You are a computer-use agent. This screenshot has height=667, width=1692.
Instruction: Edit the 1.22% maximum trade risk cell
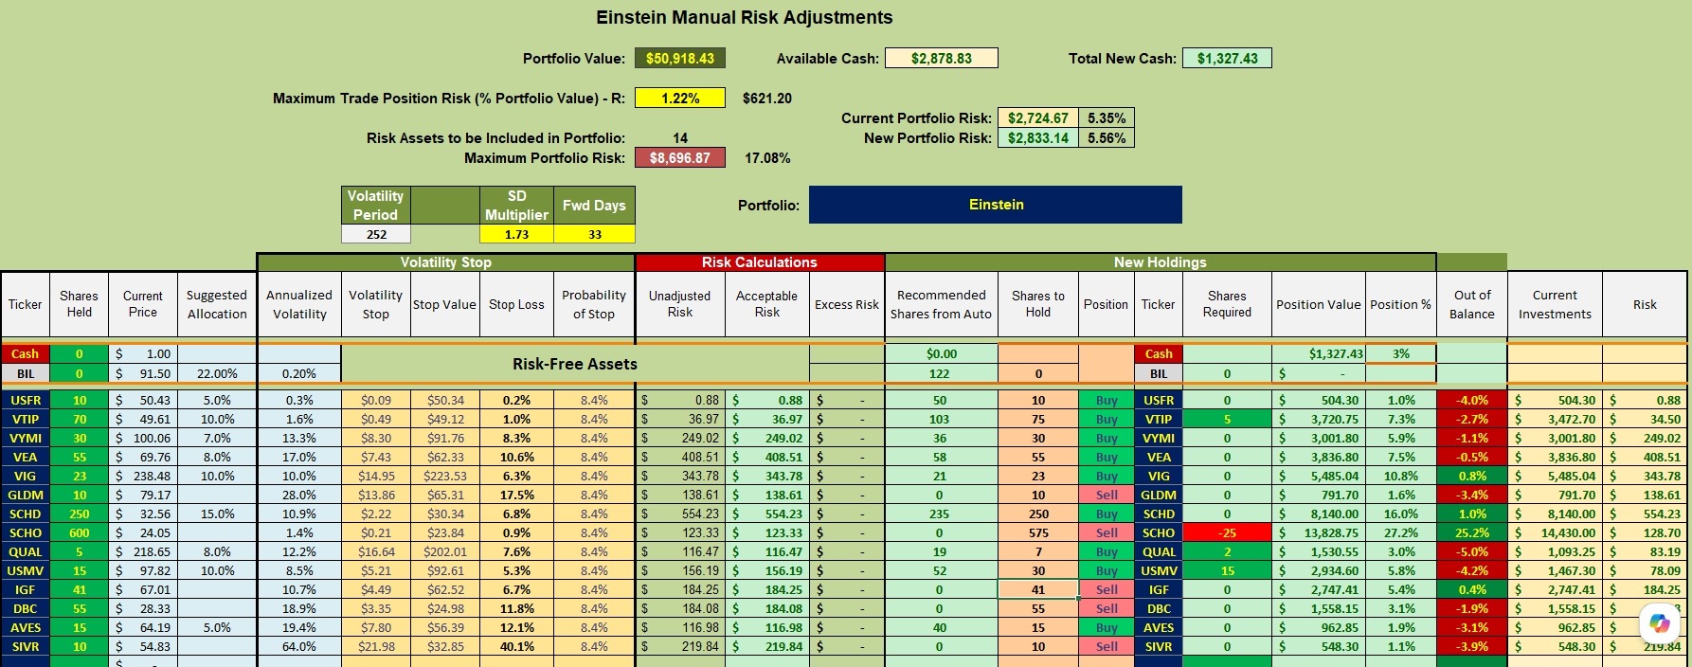[680, 99]
